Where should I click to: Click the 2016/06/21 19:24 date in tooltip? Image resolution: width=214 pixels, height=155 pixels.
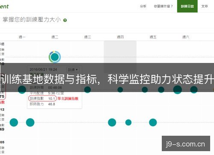[x=43, y=69]
